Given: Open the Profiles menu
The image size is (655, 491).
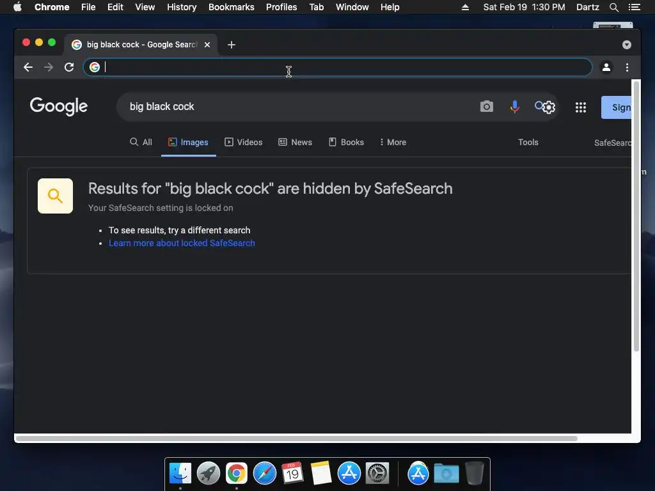Looking at the screenshot, I should click(281, 7).
